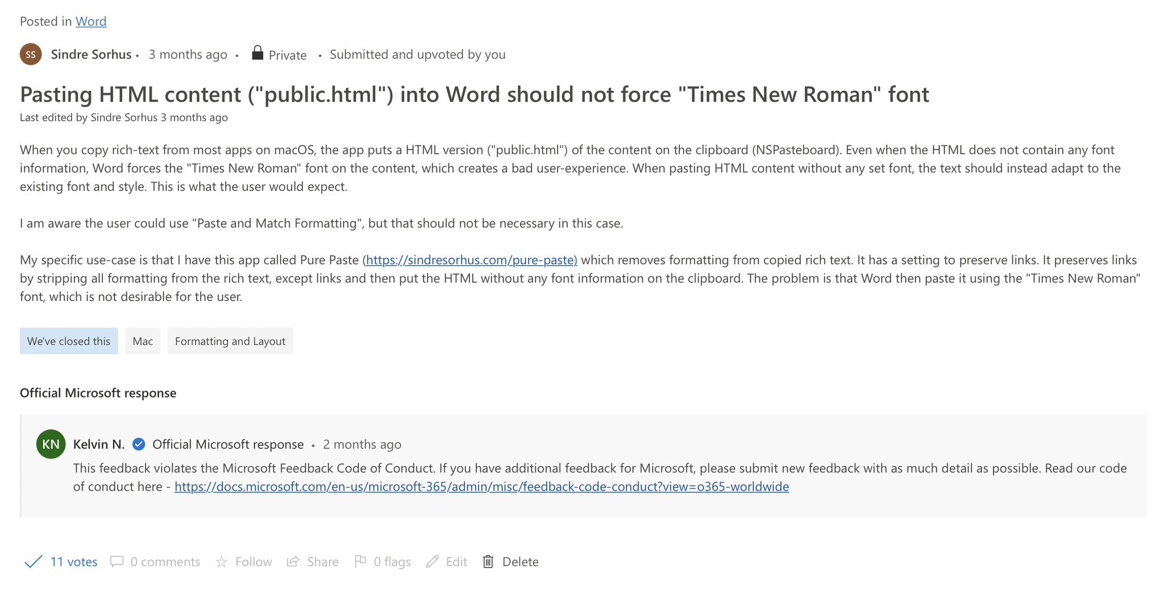Screen dimensions: 1164x590
Task: Toggle Follow on this feedback post
Action: point(253,562)
